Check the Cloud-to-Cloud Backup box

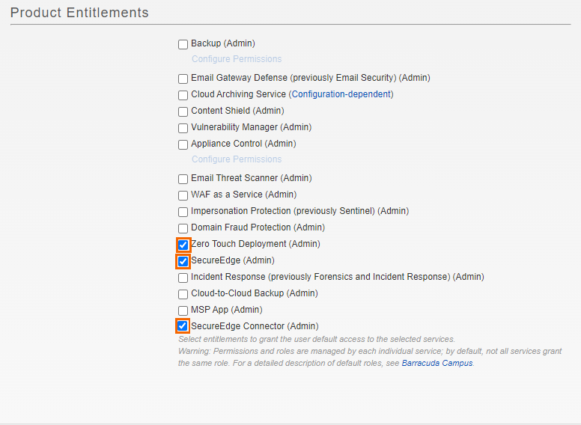pos(183,294)
